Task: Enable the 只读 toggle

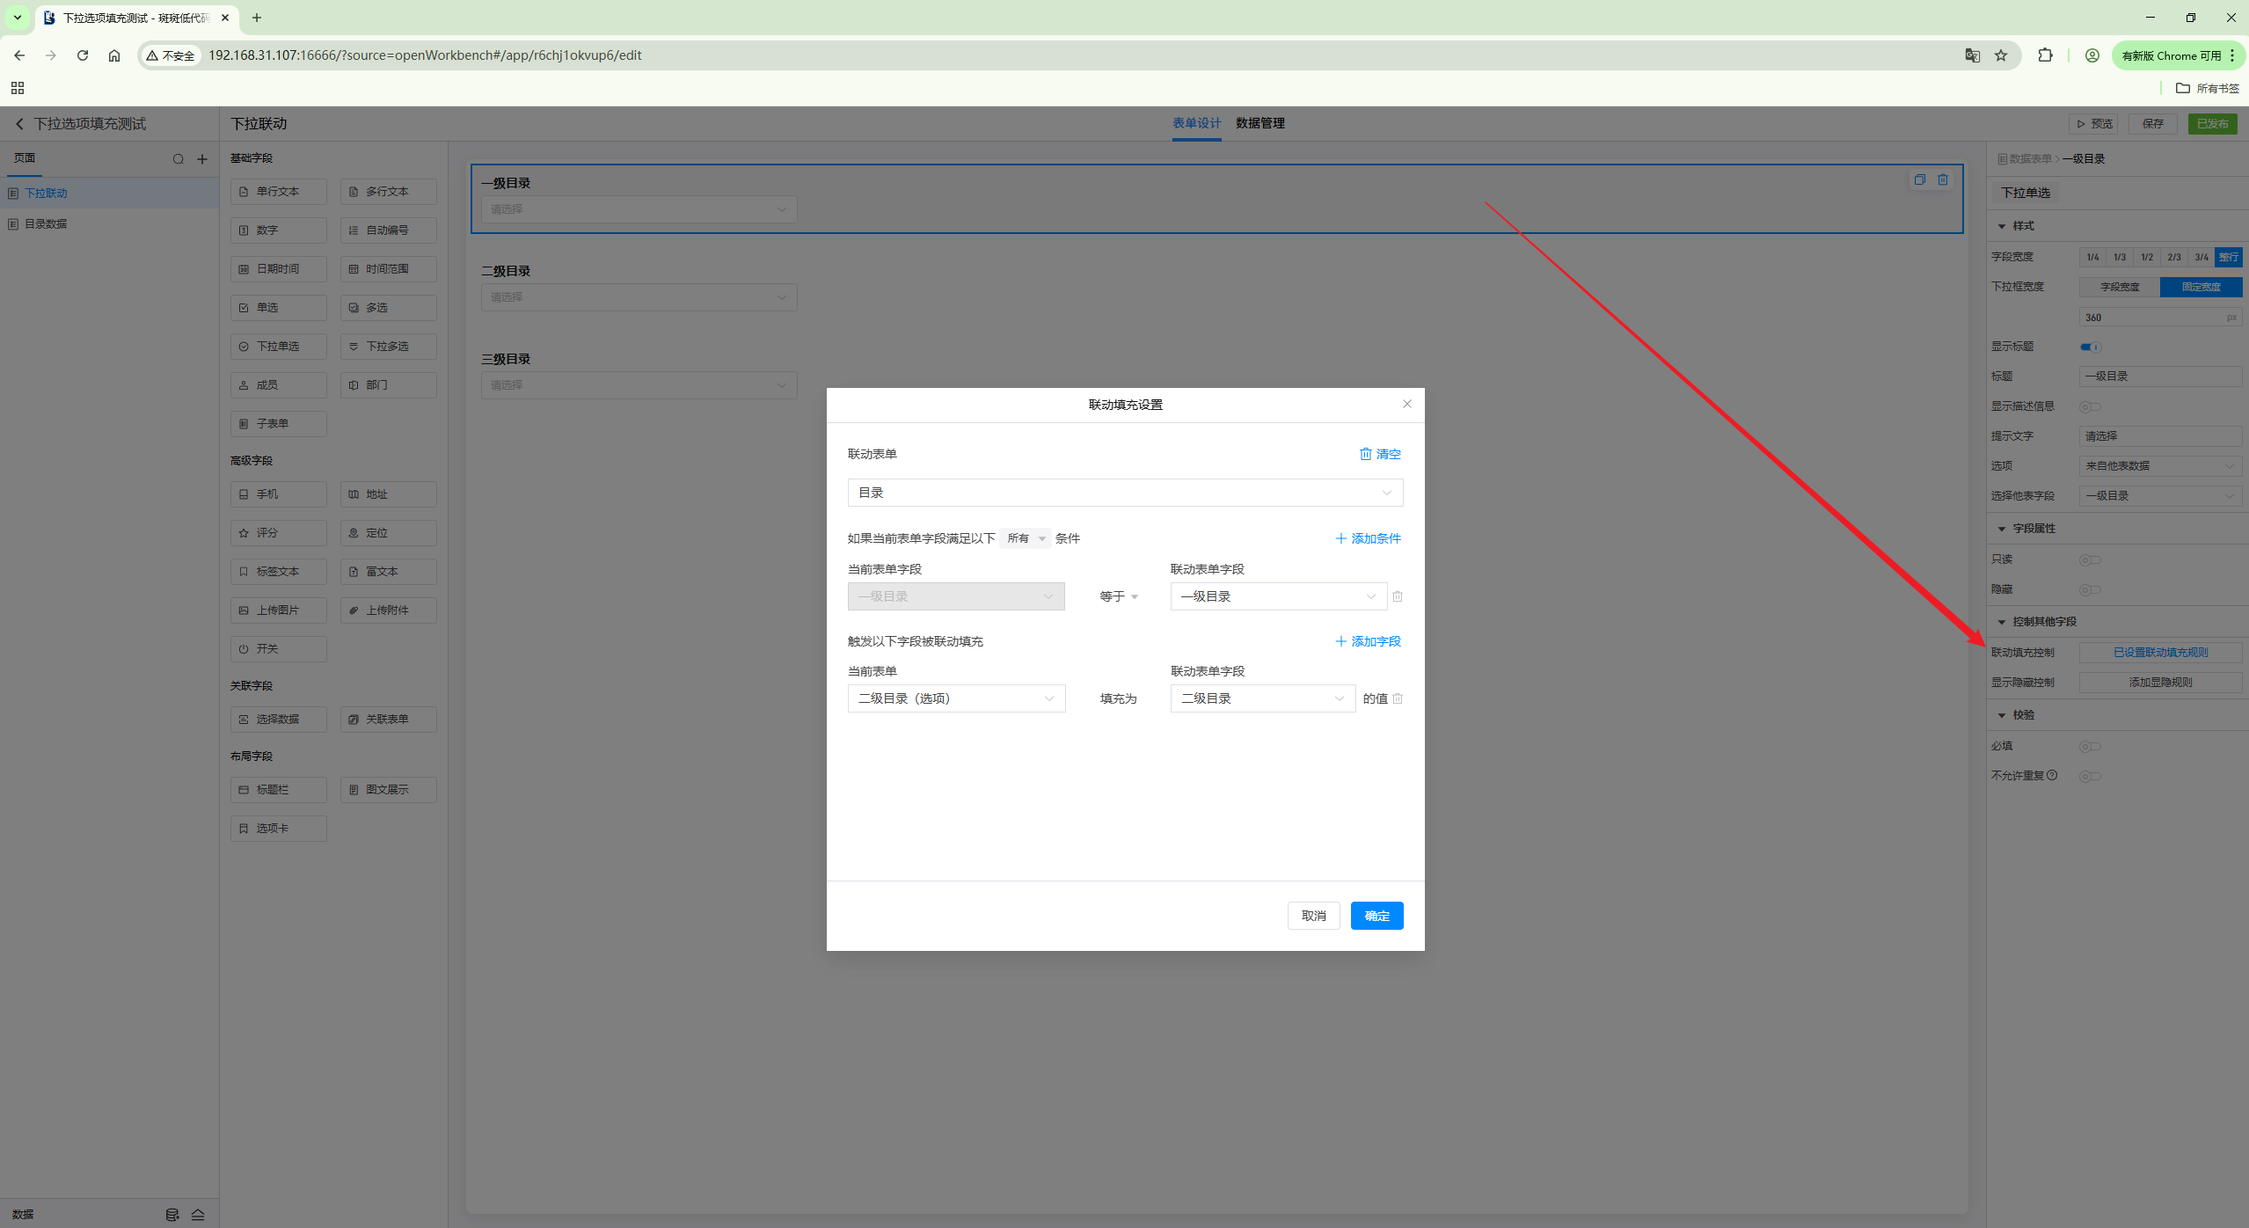Action: click(x=2090, y=559)
